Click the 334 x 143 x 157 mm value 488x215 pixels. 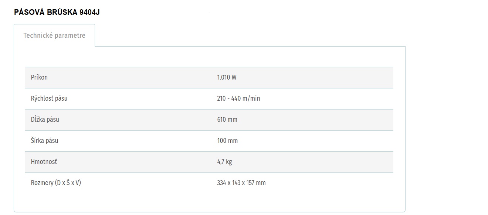[x=241, y=183]
